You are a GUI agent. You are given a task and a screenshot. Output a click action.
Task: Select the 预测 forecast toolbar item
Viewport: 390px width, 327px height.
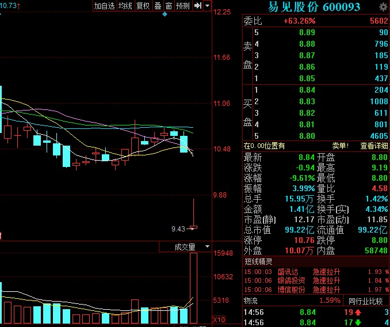tap(182, 6)
